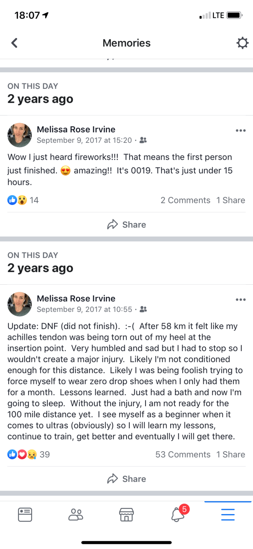The width and height of the screenshot is (253, 549).
Task: Open the Marketplace storefront icon
Action: click(x=127, y=514)
